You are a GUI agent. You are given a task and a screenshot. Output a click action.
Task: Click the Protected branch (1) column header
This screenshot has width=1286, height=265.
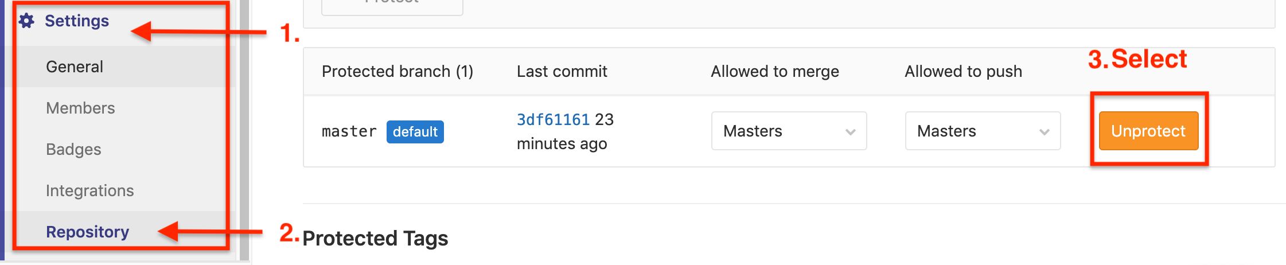(397, 71)
